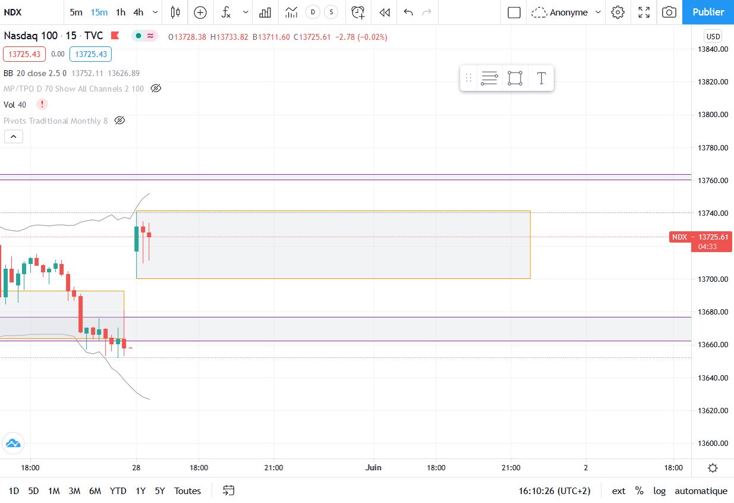Image resolution: width=734 pixels, height=503 pixels.
Task: Start bar replay with the rewind icon
Action: coord(385,12)
